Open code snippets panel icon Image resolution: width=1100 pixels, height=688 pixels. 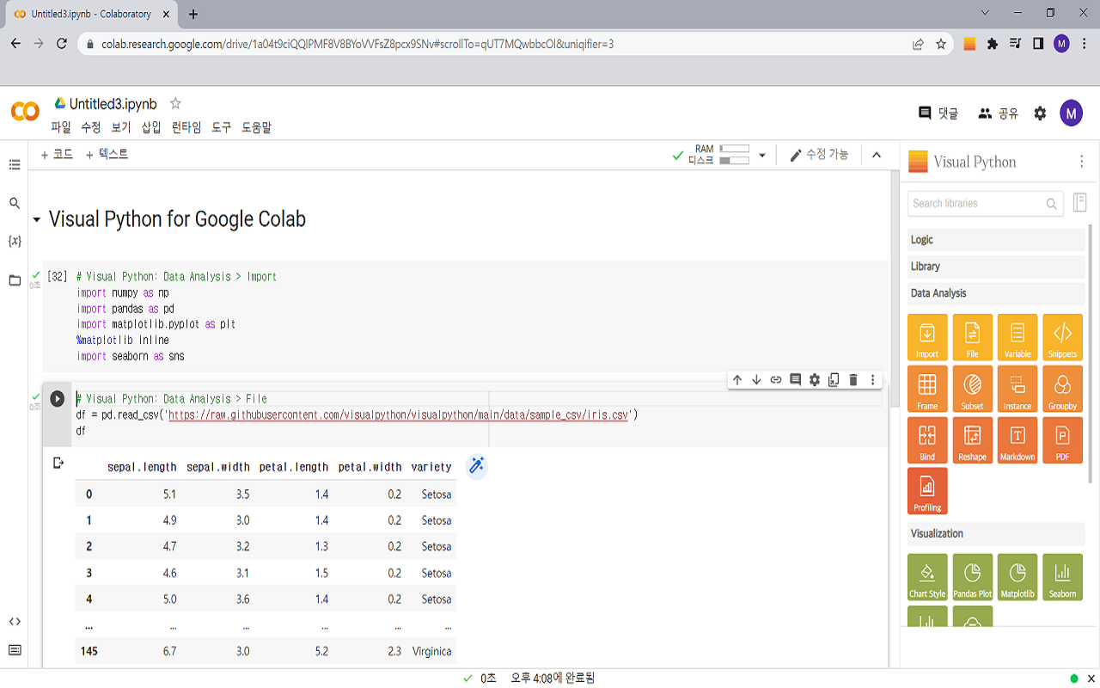15,622
